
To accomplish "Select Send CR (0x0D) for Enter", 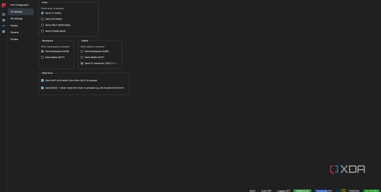I will pyautogui.click(x=42, y=19).
